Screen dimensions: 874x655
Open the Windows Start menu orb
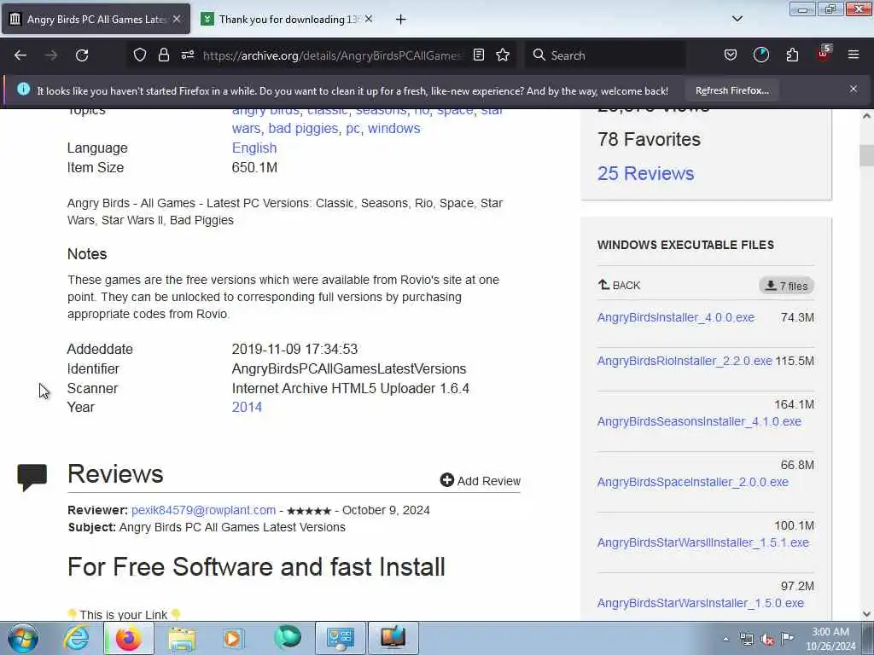tap(23, 638)
